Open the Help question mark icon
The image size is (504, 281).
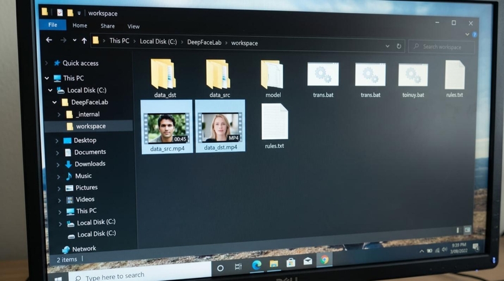point(475,34)
